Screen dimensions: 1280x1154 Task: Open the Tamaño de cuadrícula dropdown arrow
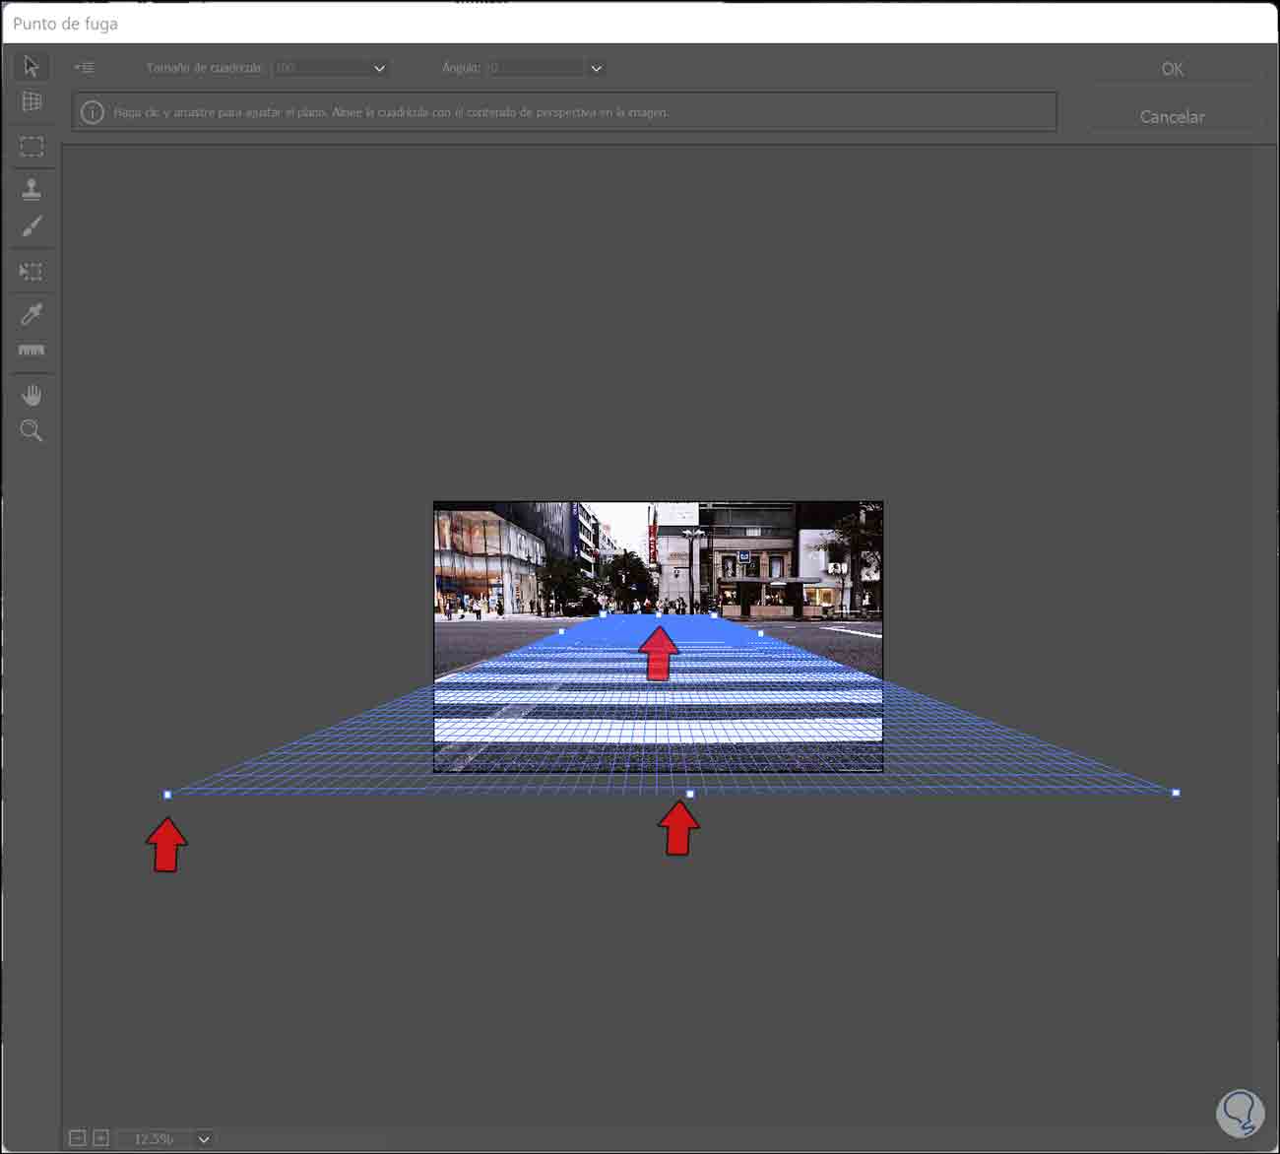379,68
